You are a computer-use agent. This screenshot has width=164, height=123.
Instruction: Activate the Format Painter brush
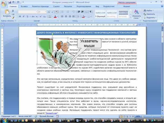click(x=13, y=17)
